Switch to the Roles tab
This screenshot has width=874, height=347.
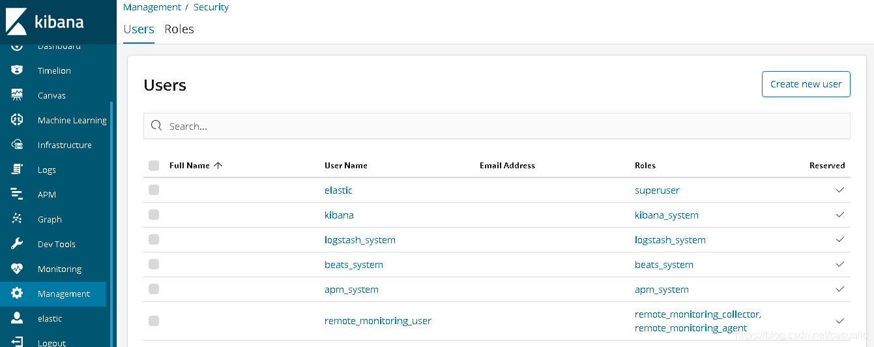[x=179, y=29]
